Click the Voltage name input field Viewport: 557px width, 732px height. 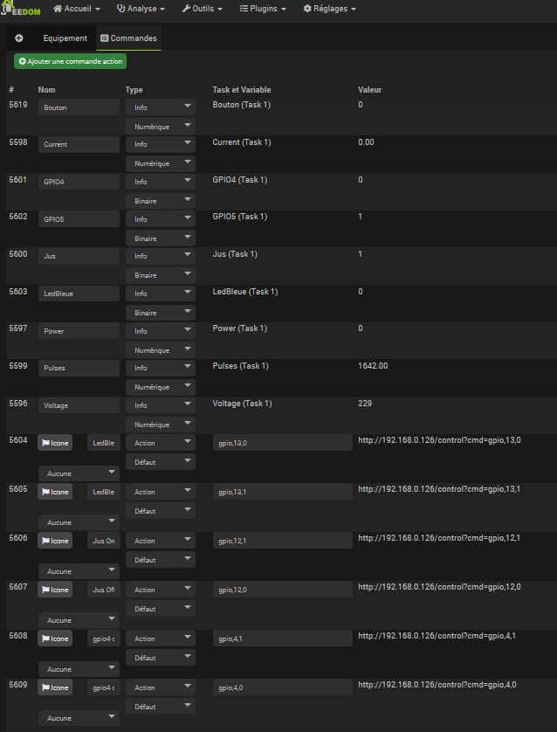pos(79,405)
